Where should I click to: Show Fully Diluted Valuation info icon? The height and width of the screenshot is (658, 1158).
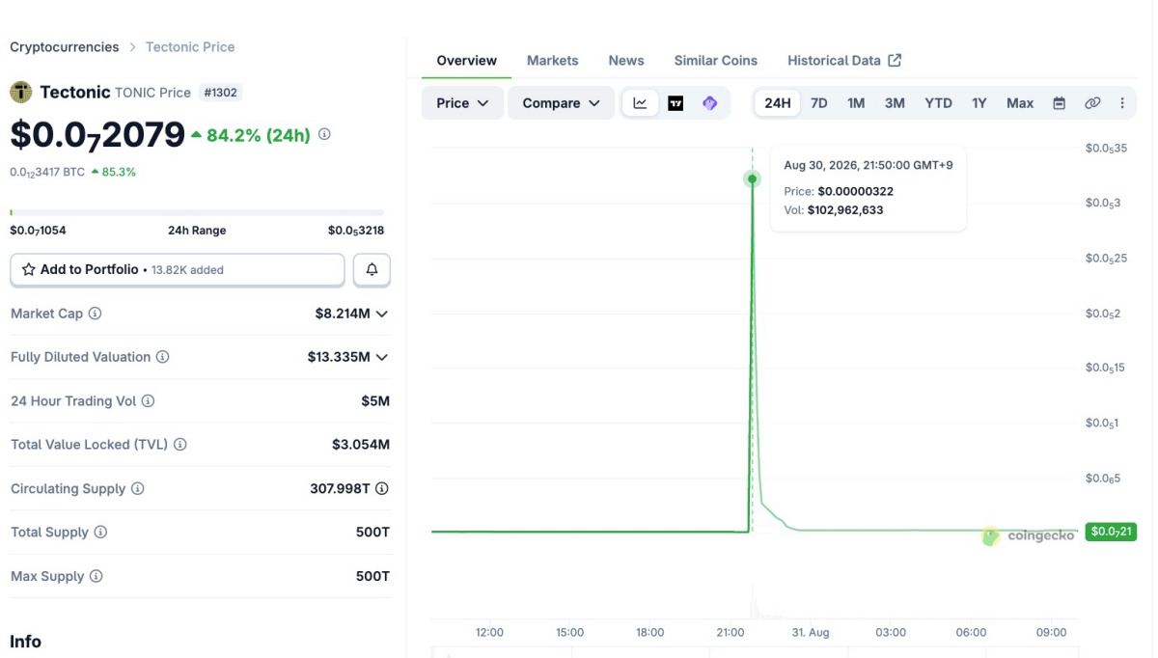(x=162, y=357)
